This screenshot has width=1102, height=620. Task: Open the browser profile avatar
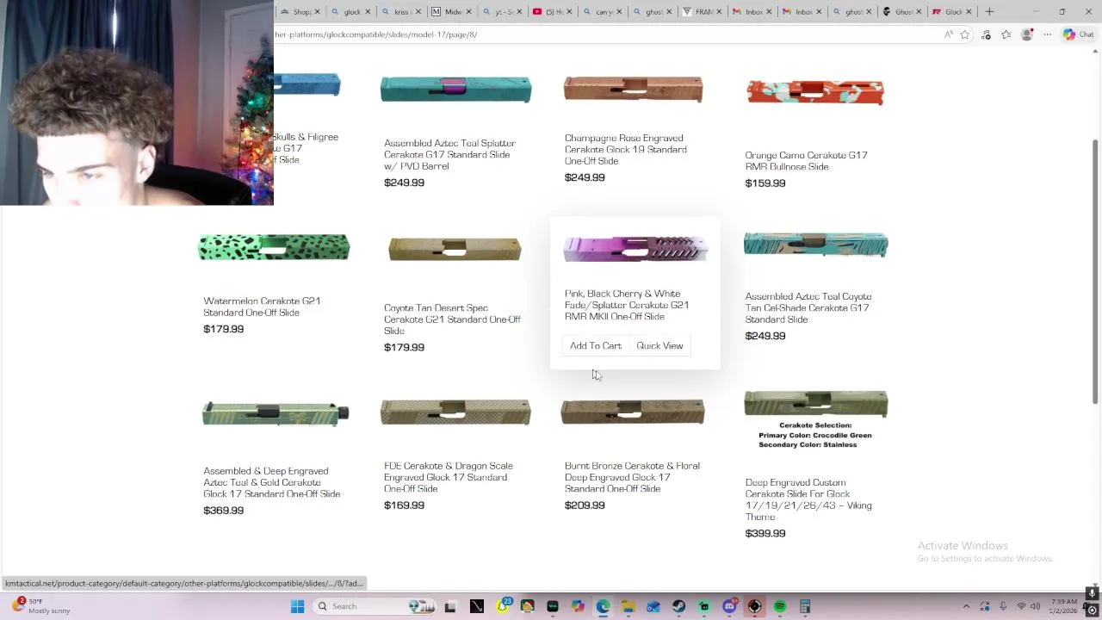click(x=1026, y=34)
